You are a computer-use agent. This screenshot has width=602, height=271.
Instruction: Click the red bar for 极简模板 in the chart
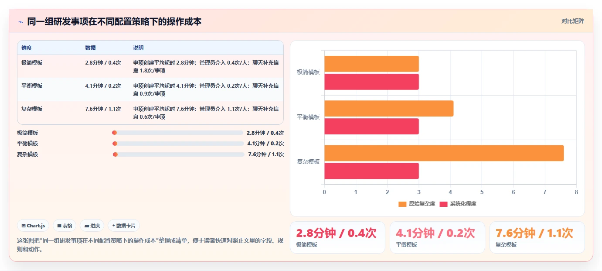click(x=371, y=82)
